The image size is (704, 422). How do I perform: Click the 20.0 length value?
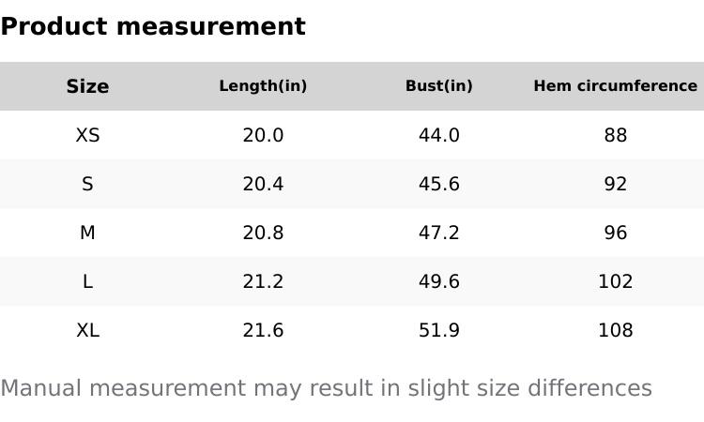(x=263, y=135)
